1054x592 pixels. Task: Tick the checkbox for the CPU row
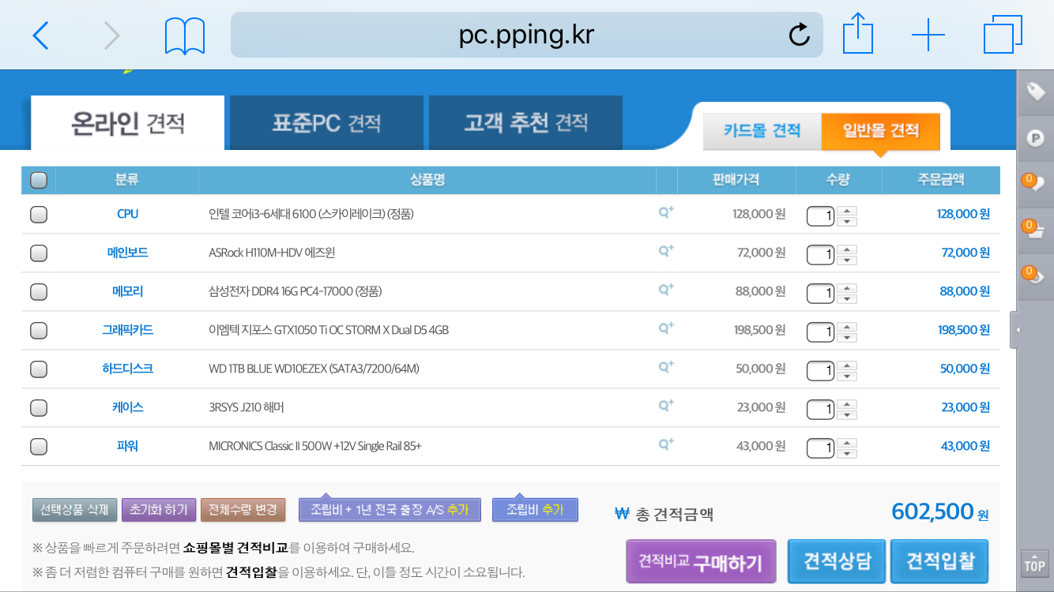(x=38, y=215)
